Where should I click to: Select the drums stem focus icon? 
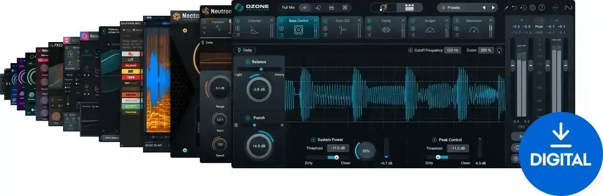coord(332,8)
